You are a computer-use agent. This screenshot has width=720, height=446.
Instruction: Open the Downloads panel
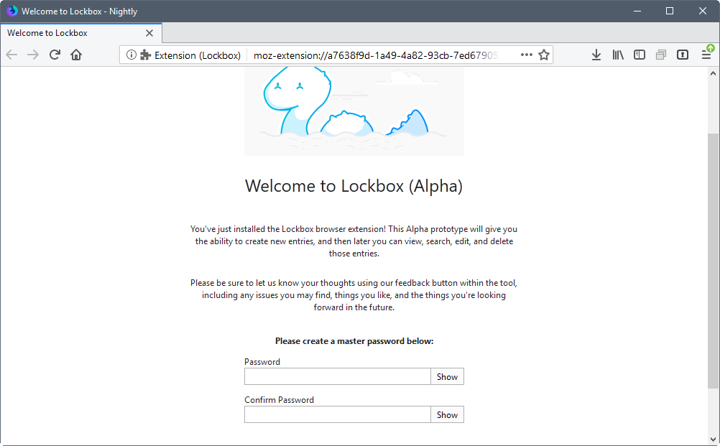pos(596,55)
